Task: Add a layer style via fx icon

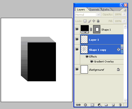Action: click(86, 105)
